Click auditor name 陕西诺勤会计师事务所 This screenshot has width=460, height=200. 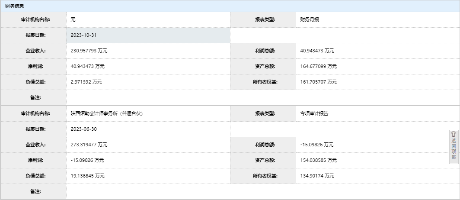coord(107,113)
